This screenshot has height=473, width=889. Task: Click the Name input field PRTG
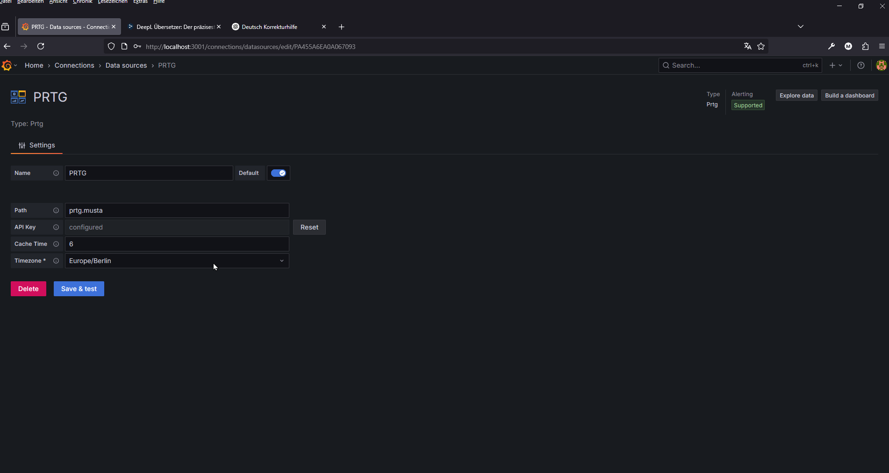click(x=149, y=173)
